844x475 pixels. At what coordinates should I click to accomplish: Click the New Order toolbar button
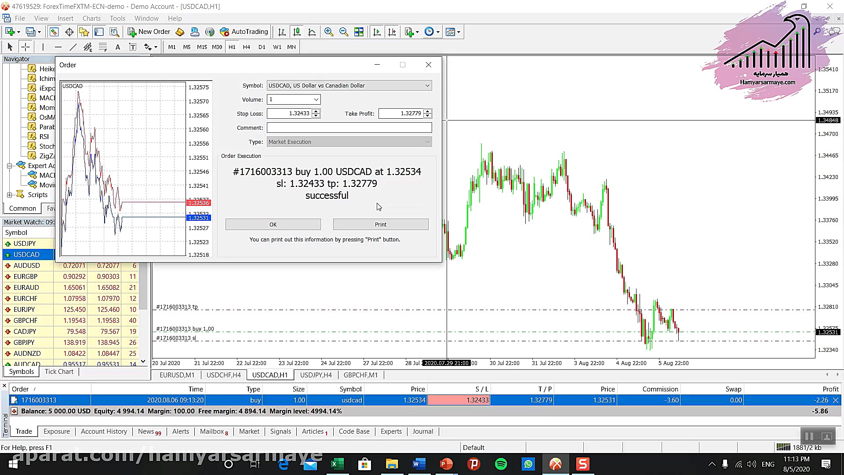(149, 32)
